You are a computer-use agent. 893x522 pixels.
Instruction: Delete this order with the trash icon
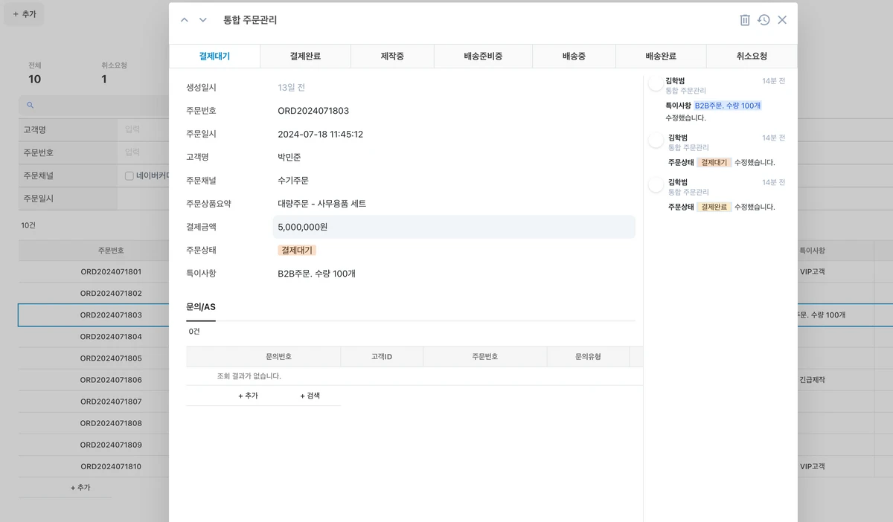point(745,20)
